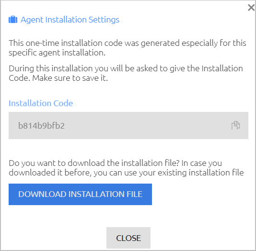This screenshot has height=251, width=256.
Task: Download the installation file
Action: coord(80,194)
